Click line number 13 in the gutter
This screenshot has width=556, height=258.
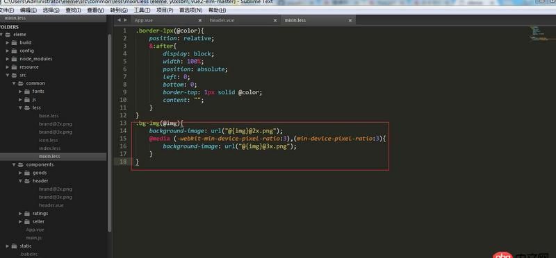pyautogui.click(x=123, y=123)
